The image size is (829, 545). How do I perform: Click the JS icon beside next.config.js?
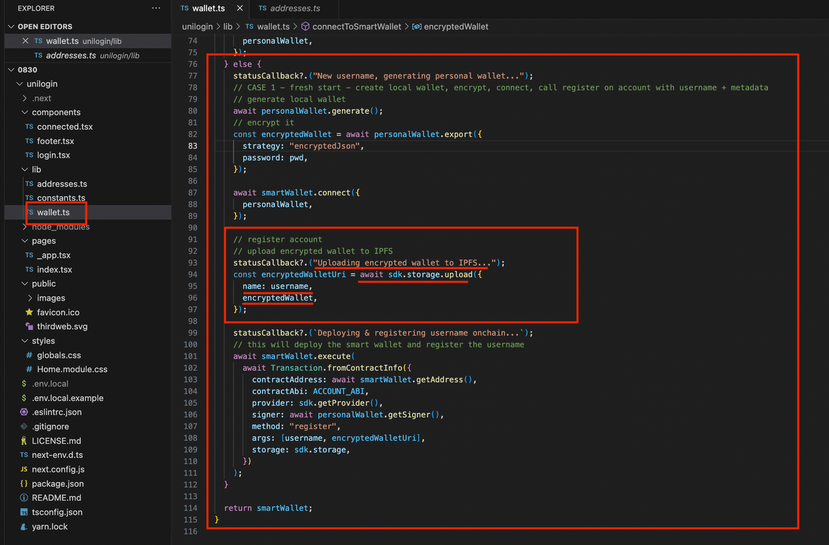pos(24,469)
